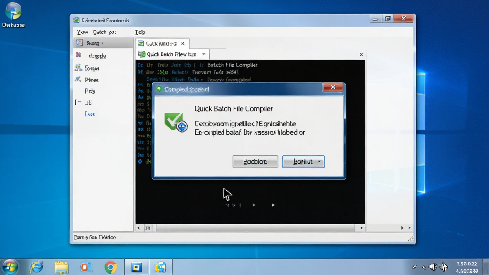Switch to the Quick Ramile tab
Screen dimensions: 489x275
click(x=161, y=43)
